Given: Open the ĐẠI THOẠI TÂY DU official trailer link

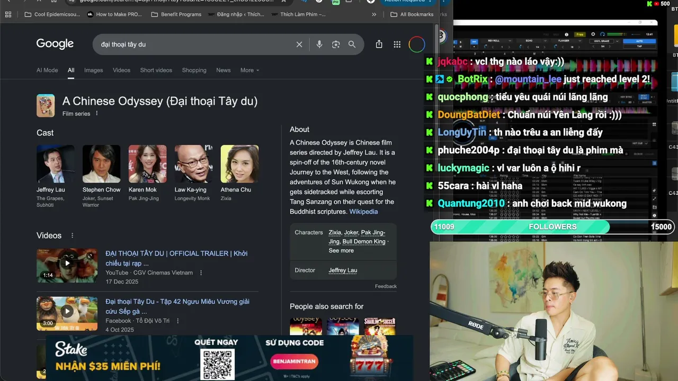Looking at the screenshot, I should tap(176, 258).
